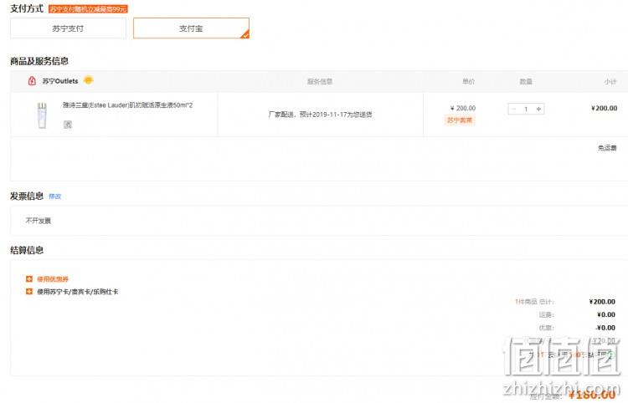Click the small badge under product name
The height and width of the screenshot is (403, 628).
[x=67, y=125]
